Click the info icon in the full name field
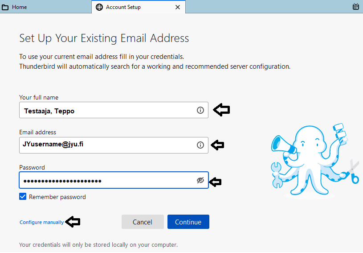Viewport: 363px width, 253px height. click(200, 110)
